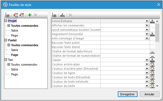Open XPath editor for Activé/Éditable
The width and height of the screenshot is (163, 101).
point(152,21)
